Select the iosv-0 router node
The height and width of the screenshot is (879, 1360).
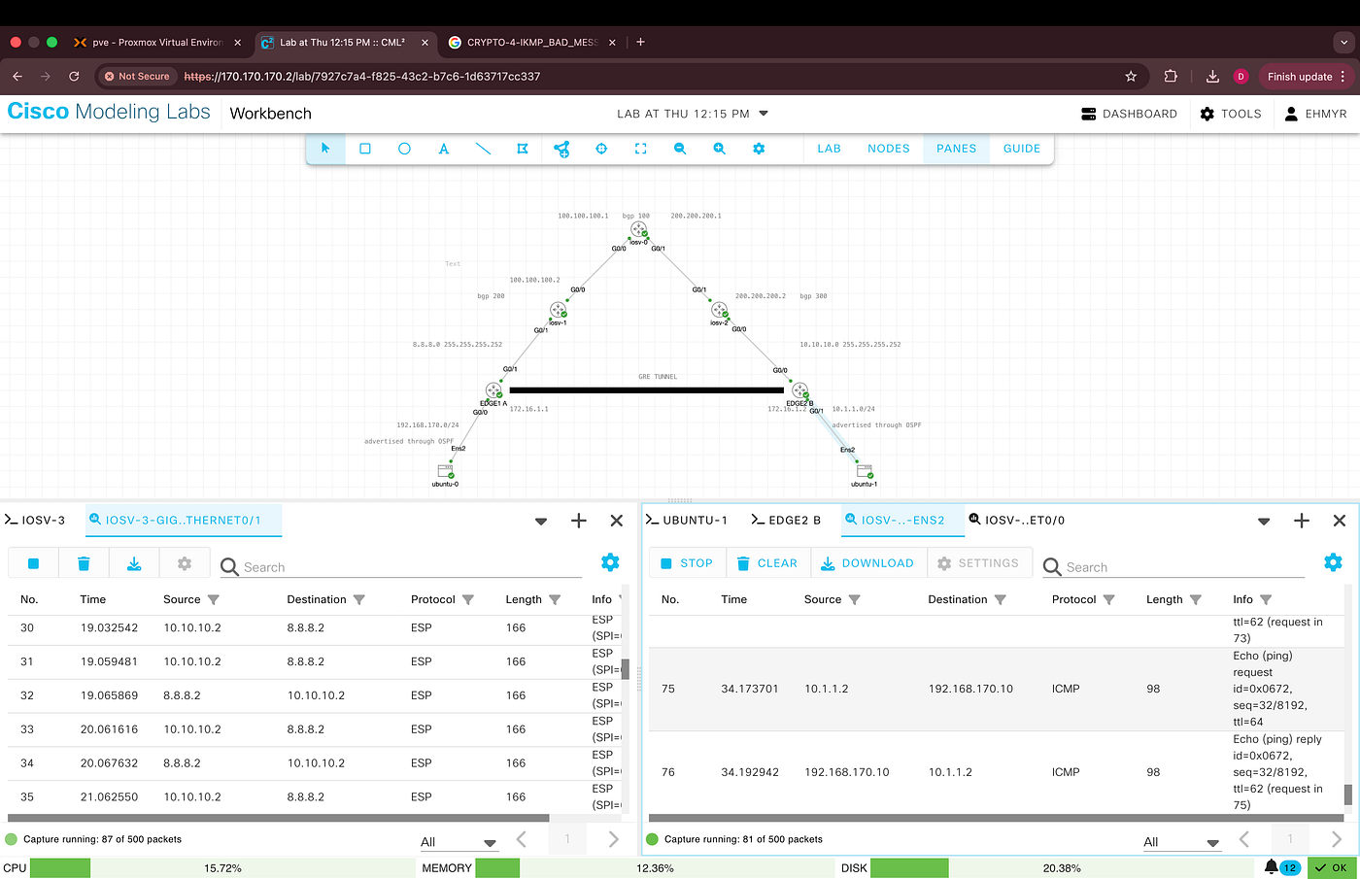tap(638, 230)
